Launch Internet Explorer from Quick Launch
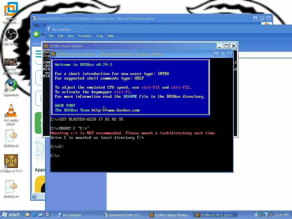 (x=35, y=215)
